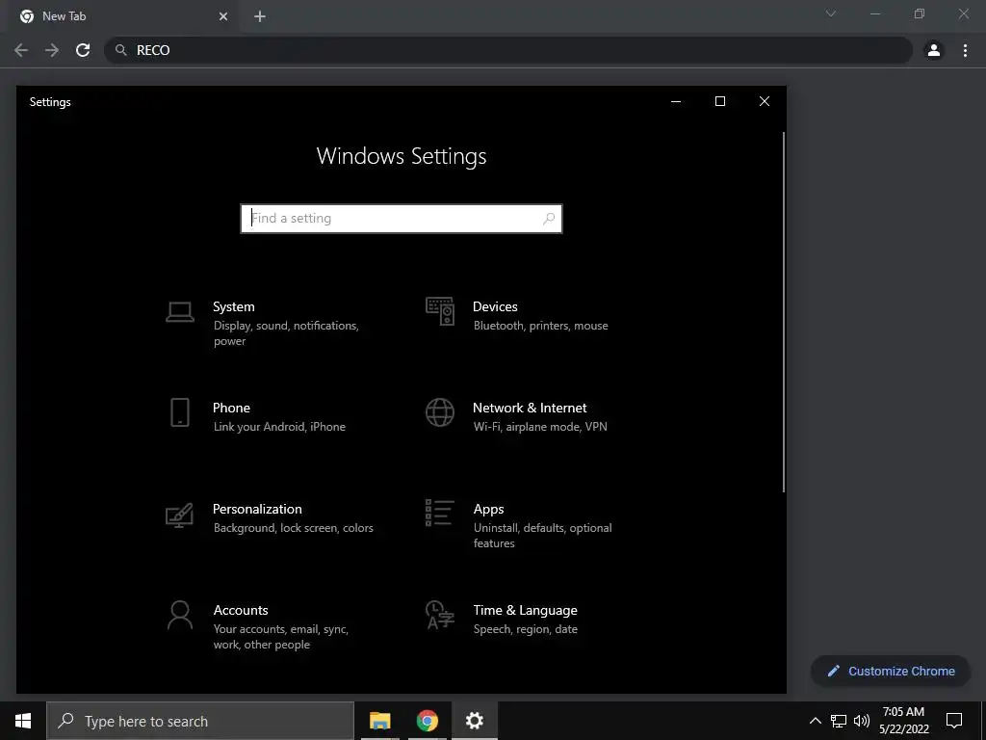Image resolution: width=986 pixels, height=740 pixels.
Task: Maximize the Settings window
Action: tap(720, 101)
